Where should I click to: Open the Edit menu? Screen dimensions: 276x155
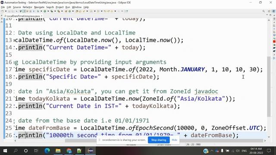pyautogui.click(x=9, y=7)
